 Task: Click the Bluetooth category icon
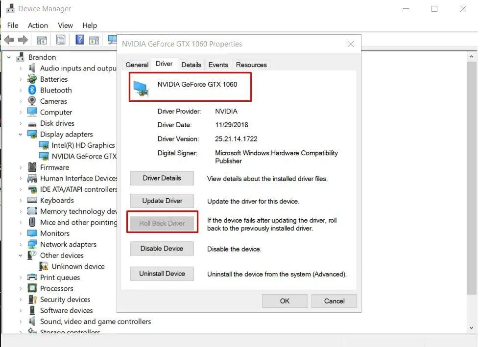[x=32, y=90]
